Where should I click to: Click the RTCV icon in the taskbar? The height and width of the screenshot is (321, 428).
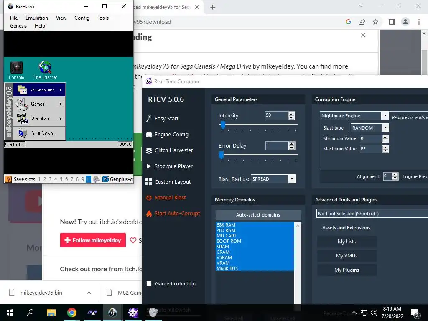tap(133, 313)
